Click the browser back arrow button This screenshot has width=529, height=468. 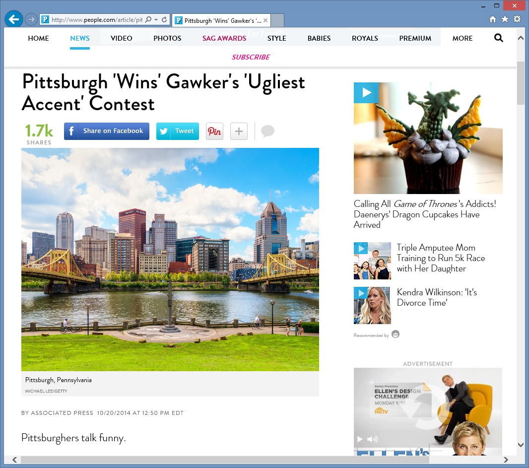(13, 19)
